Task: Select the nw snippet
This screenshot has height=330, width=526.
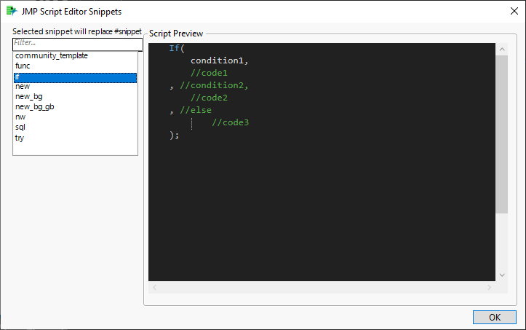Action: [20, 117]
